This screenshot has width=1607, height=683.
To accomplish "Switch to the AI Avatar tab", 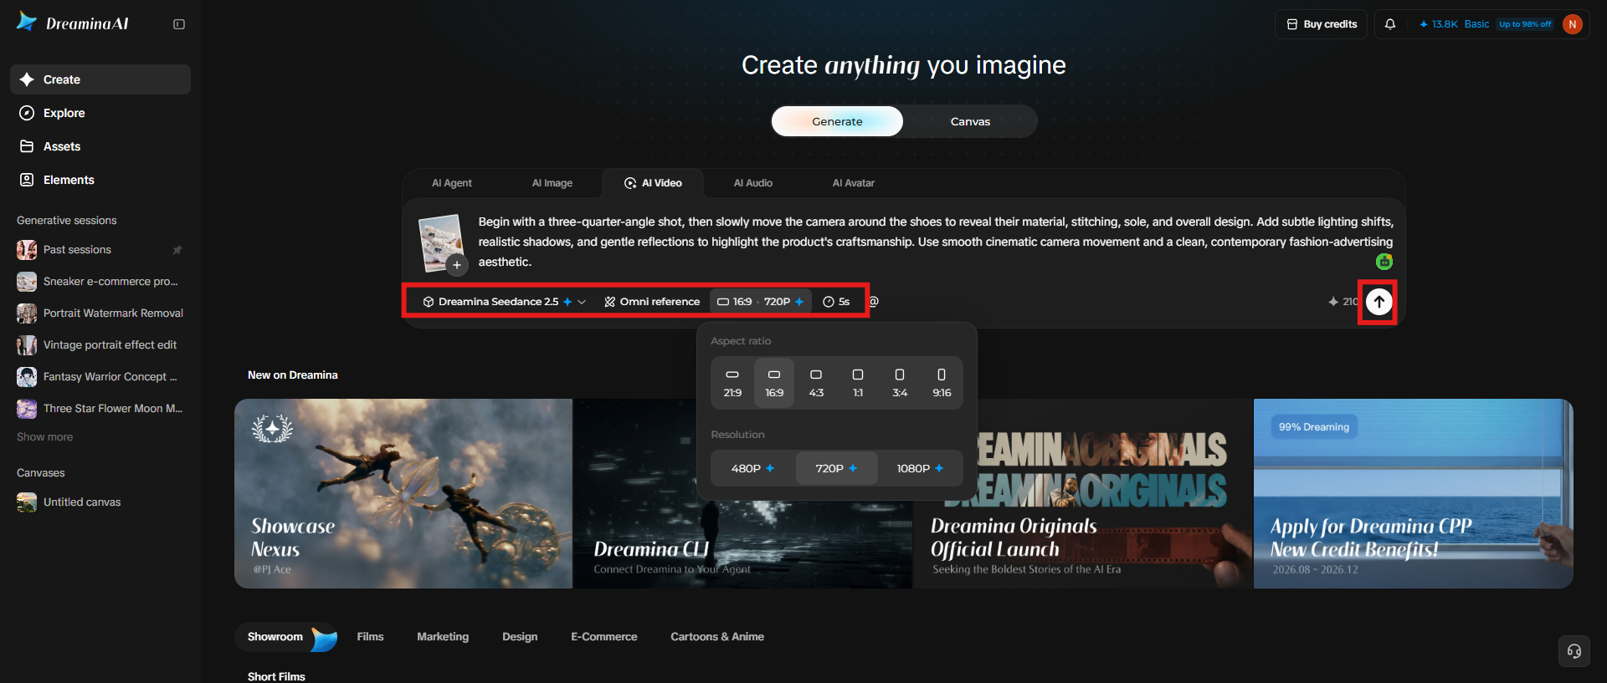I will coord(854,183).
